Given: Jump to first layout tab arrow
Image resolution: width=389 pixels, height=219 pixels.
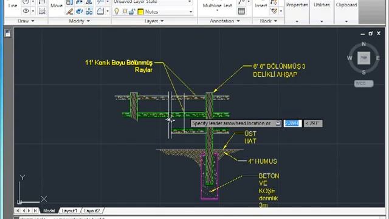Looking at the screenshot, I should pyautogui.click(x=17, y=210).
